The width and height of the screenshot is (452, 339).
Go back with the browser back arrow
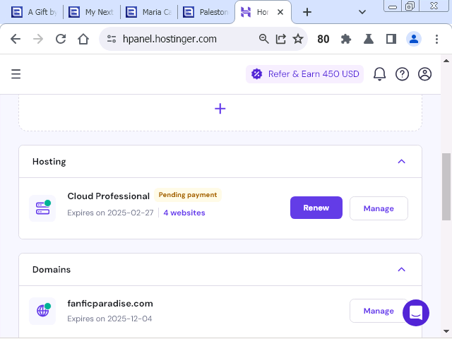(x=16, y=39)
